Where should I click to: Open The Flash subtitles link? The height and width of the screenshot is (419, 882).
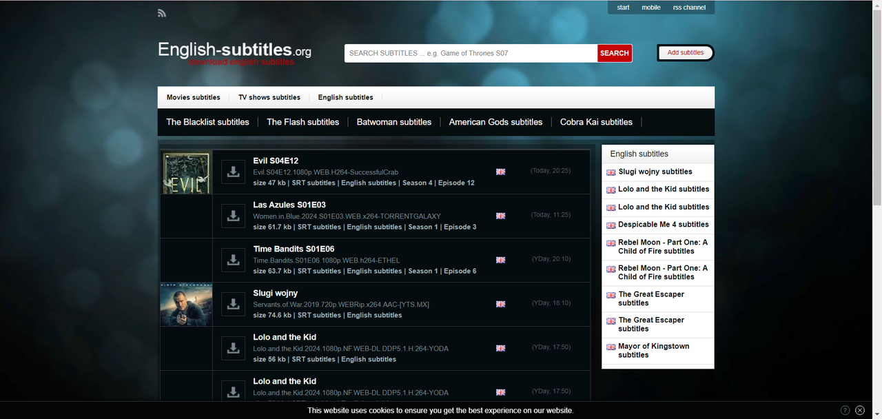tap(303, 122)
